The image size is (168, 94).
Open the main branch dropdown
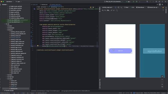(x=18, y=2)
